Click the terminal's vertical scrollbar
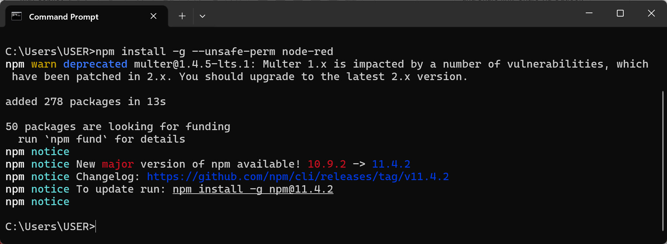The height and width of the screenshot is (244, 667). click(x=663, y=161)
